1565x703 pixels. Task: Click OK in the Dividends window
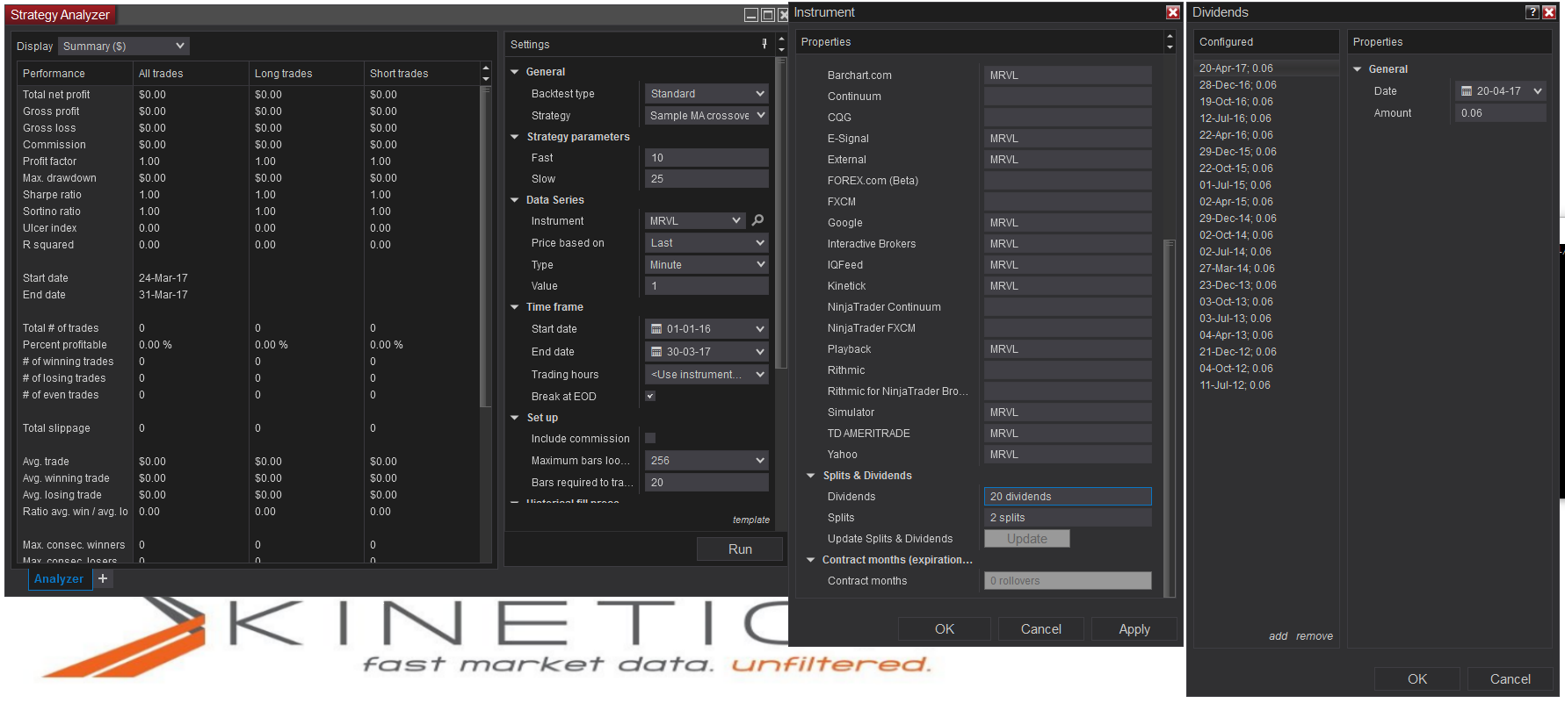1417,679
